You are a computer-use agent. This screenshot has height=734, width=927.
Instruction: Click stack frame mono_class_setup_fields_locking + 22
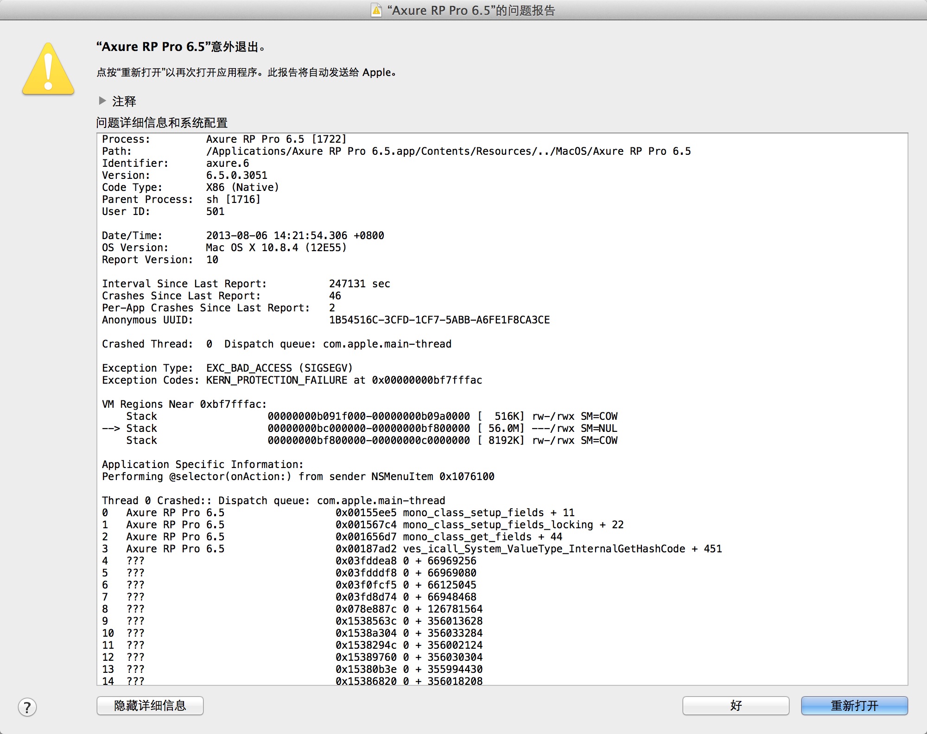[x=363, y=525]
